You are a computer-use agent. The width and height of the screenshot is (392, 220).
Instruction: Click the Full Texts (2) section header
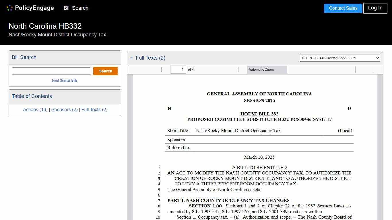[150, 58]
